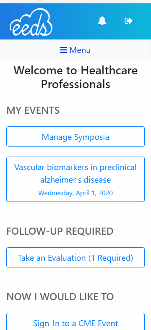Click the "alzheimer's disease" line of the event

coord(75,180)
